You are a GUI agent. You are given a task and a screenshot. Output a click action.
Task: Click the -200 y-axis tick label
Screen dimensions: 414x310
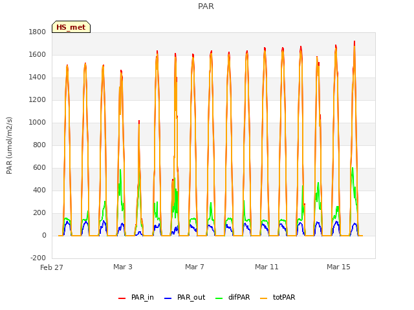[x=38, y=258]
